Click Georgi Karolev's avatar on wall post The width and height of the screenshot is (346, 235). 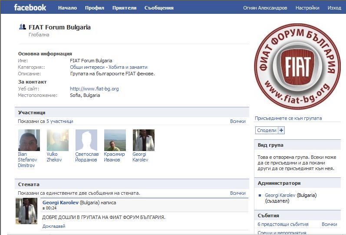coord(26,211)
